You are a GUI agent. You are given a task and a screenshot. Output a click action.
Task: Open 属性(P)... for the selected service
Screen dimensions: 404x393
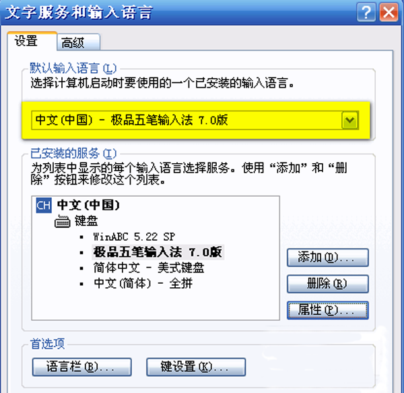coord(328,310)
